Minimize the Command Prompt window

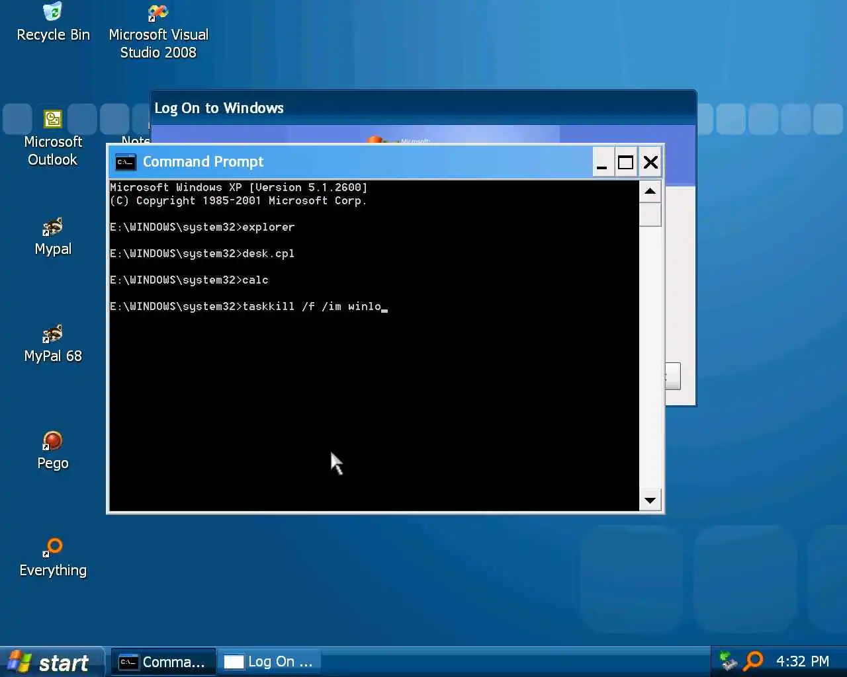tap(602, 162)
